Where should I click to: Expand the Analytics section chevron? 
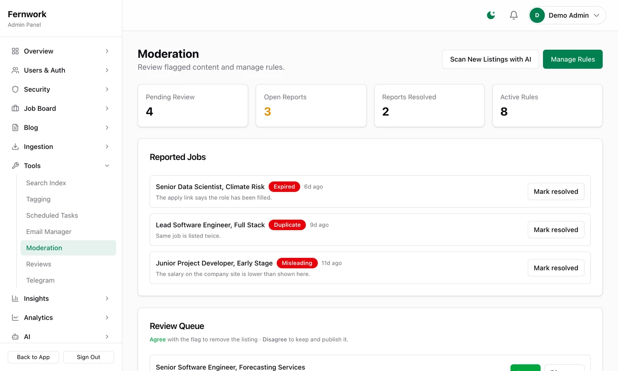click(x=107, y=318)
